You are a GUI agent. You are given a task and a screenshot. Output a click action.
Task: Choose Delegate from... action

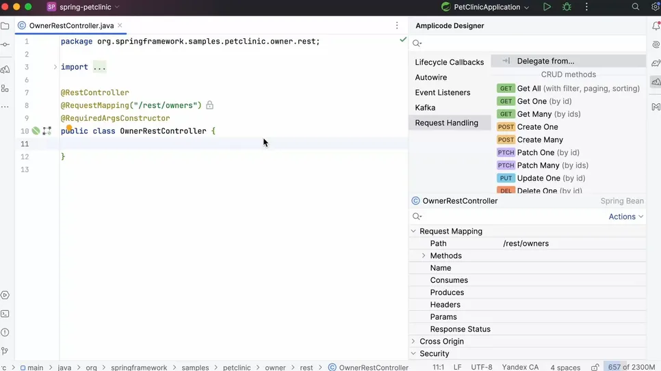[568, 61]
